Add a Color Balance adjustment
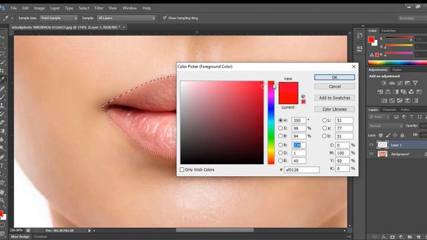This screenshot has width=427, height=240. tap(388, 92)
